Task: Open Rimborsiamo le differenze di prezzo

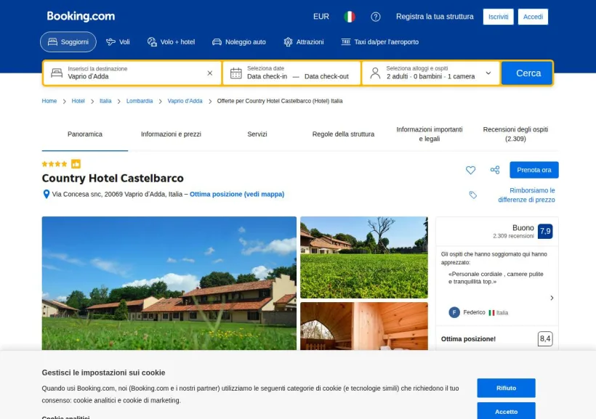Action: coord(526,195)
